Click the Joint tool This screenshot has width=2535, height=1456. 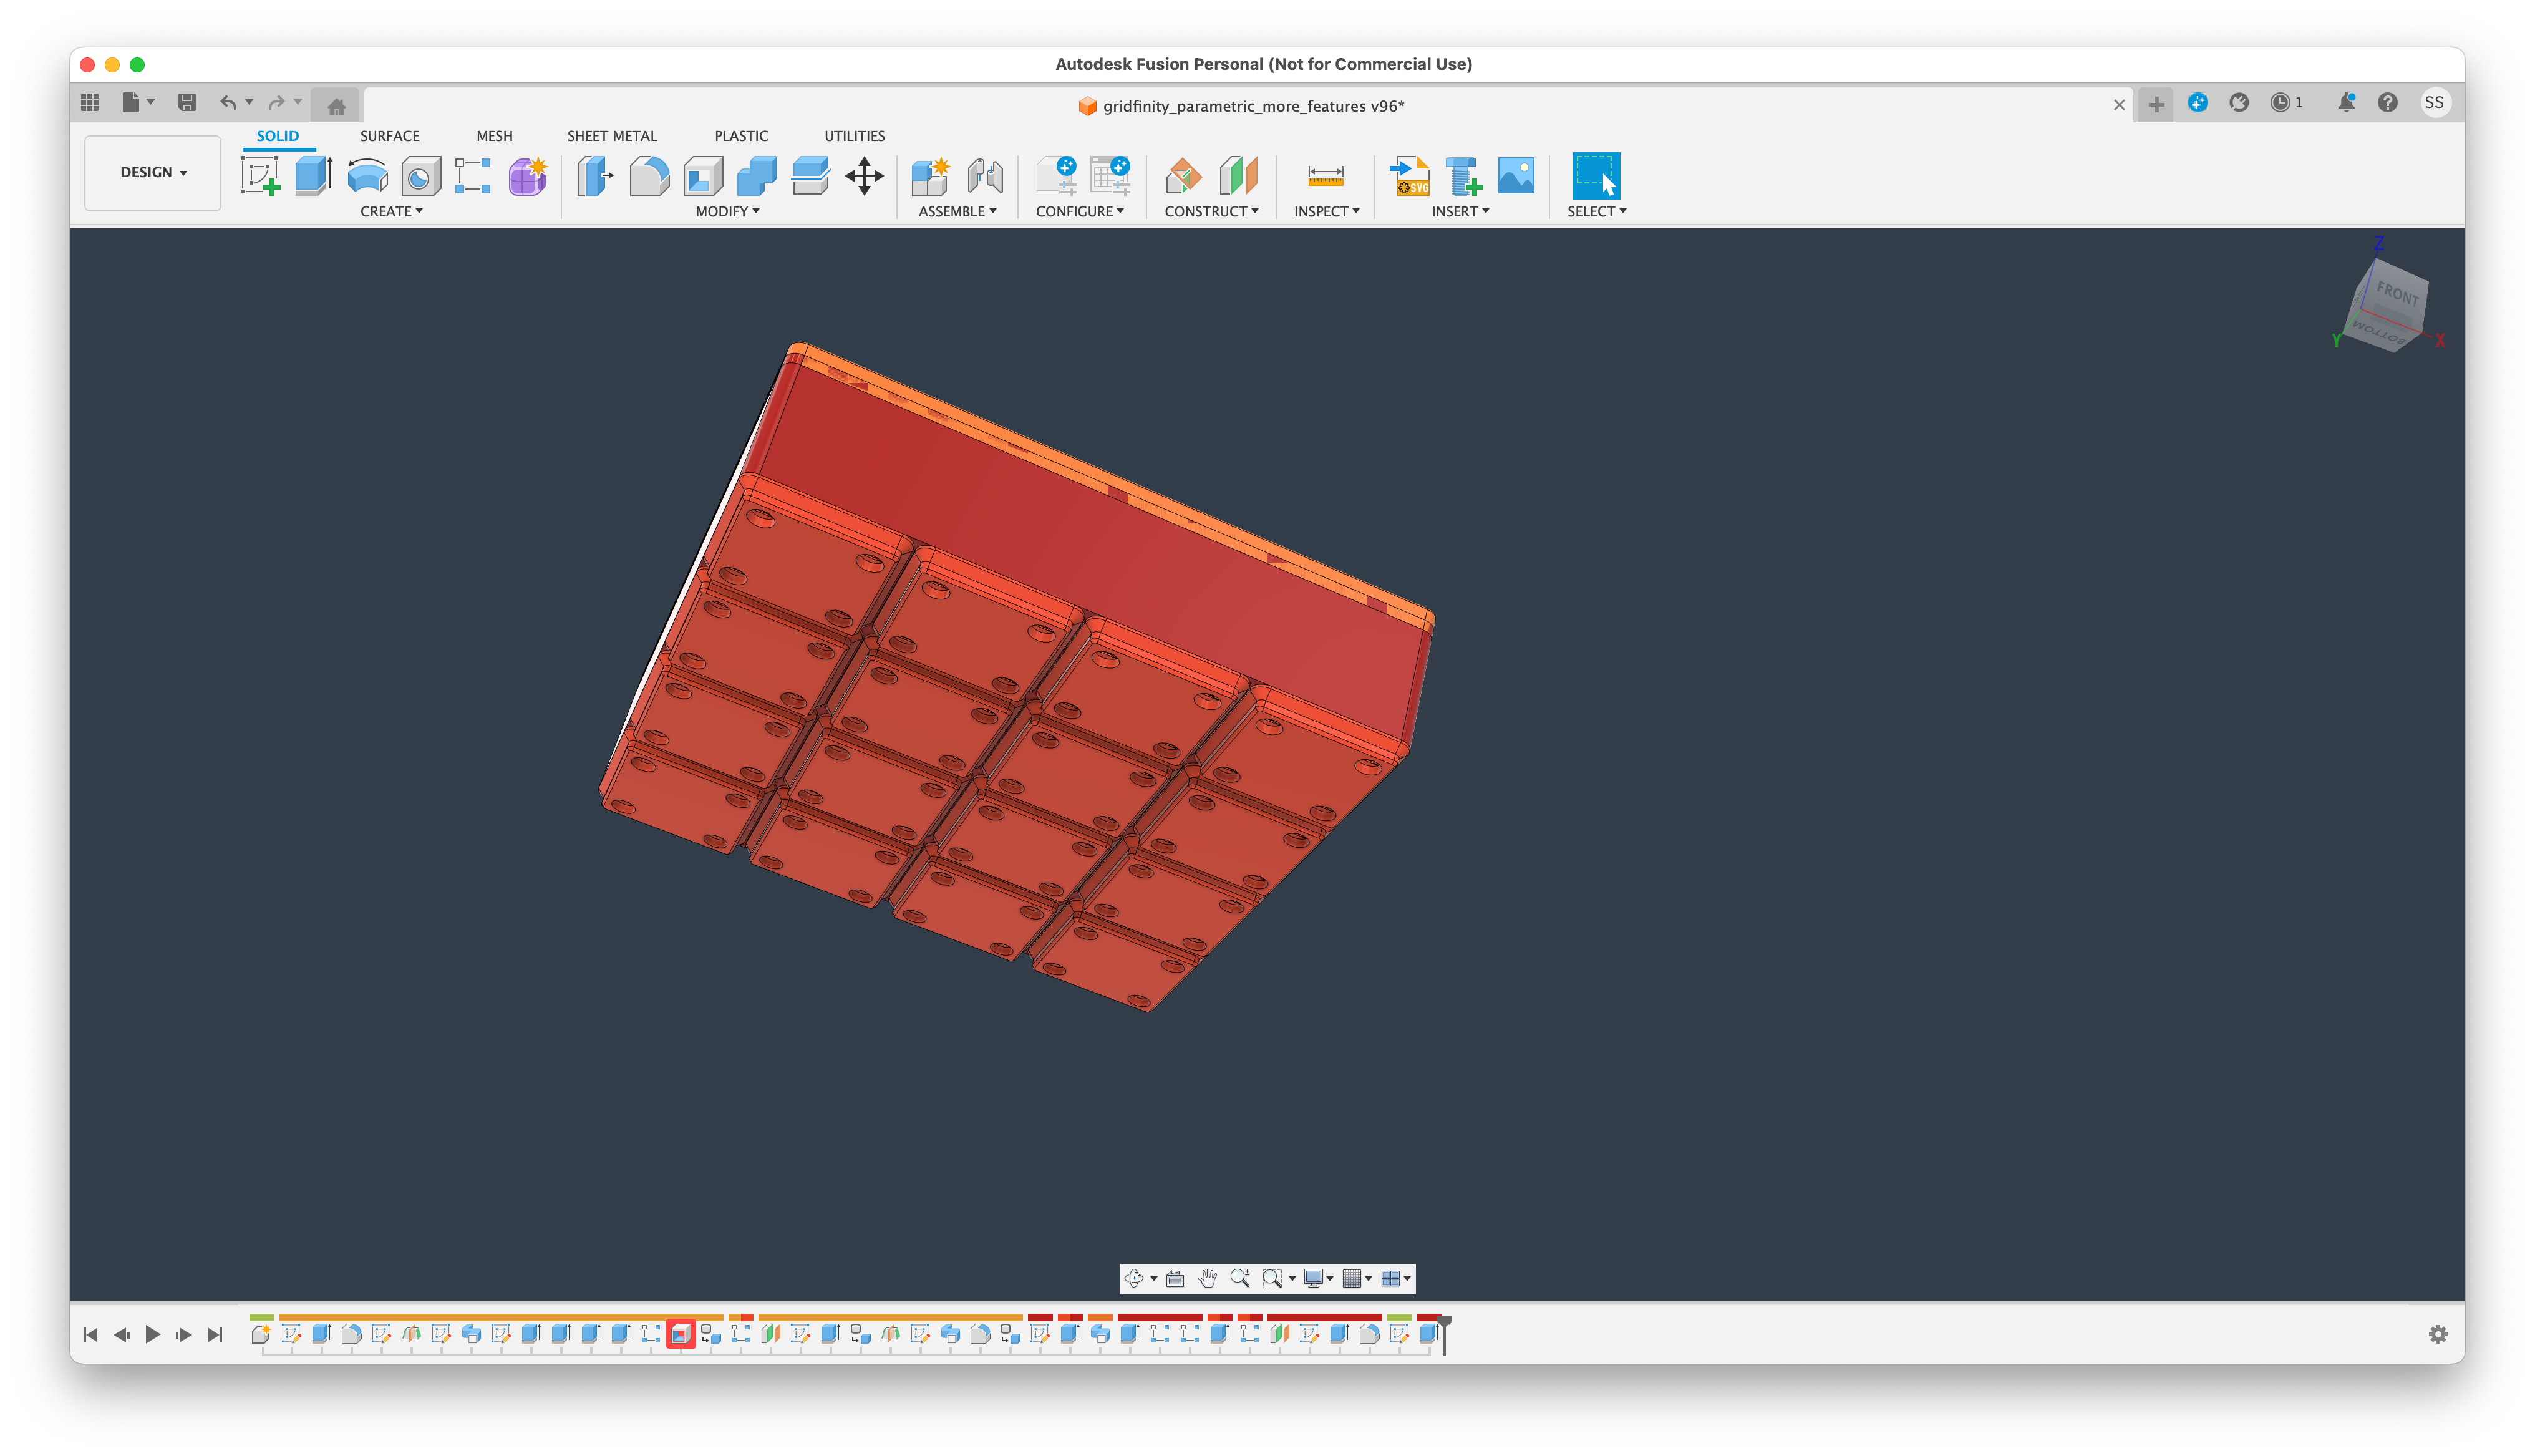coord(984,176)
